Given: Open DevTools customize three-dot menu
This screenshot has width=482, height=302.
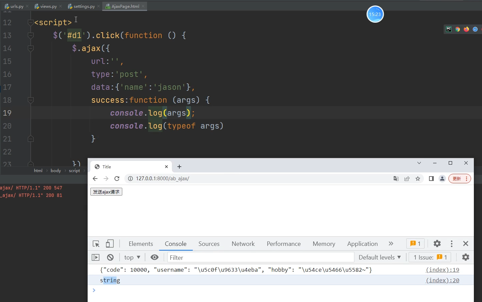Looking at the screenshot, I should 451,244.
